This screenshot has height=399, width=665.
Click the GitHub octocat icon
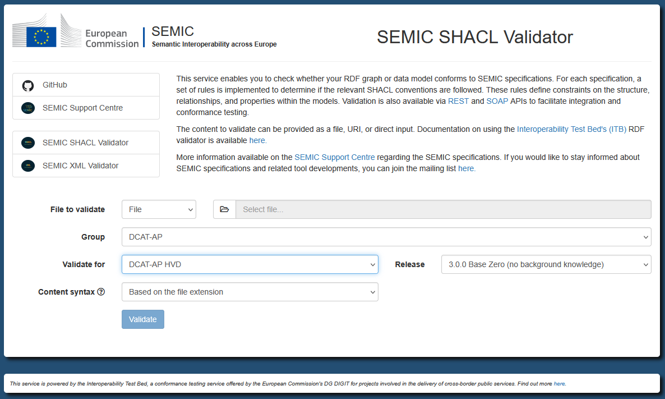pyautogui.click(x=28, y=85)
